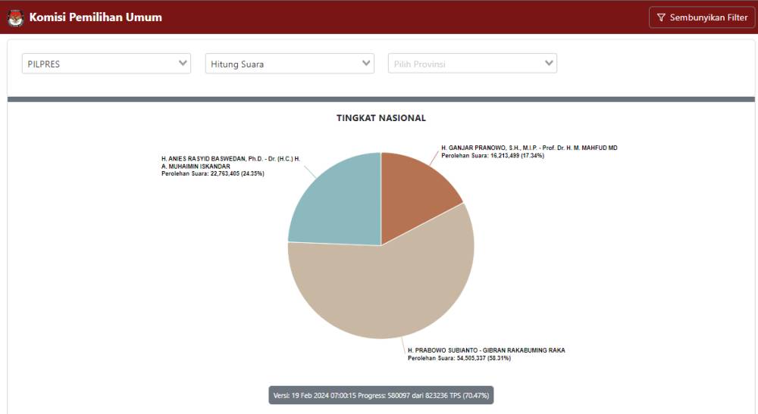The width and height of the screenshot is (758, 414).
Task: Click the PILPRES dropdown chevron arrow
Action: pyautogui.click(x=183, y=64)
